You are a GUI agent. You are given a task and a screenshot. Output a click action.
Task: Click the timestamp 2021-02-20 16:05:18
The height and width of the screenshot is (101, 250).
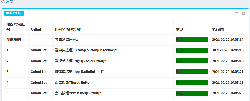(228, 61)
